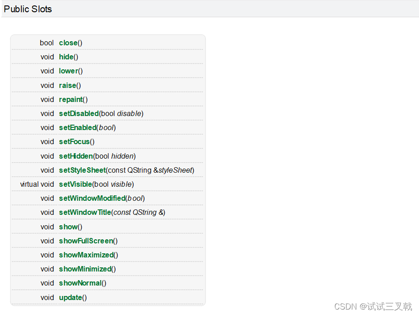Select 'void' in the hide() row
This screenshot has height=315, width=419.
click(47, 57)
